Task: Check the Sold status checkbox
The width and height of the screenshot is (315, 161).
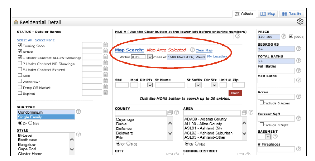Action: [20, 75]
